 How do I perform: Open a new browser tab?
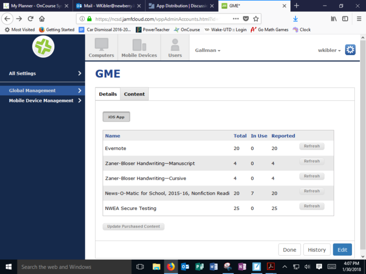pyautogui.click(x=297, y=6)
